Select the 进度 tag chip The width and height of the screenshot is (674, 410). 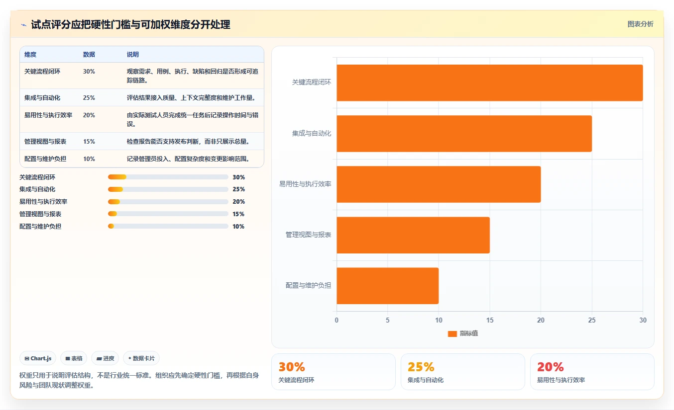click(x=105, y=358)
